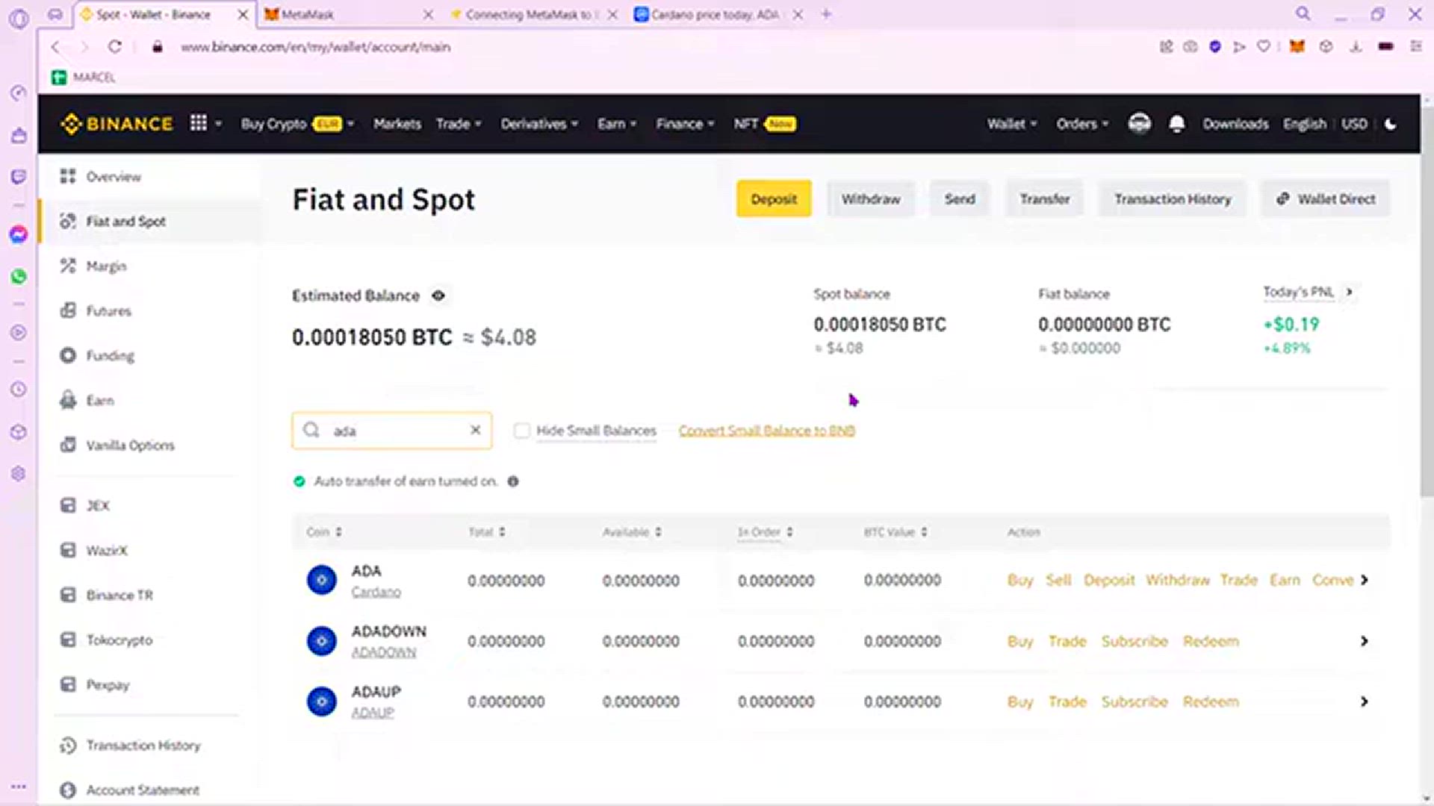Expand more actions arrow in ADA row

pyautogui.click(x=1365, y=580)
